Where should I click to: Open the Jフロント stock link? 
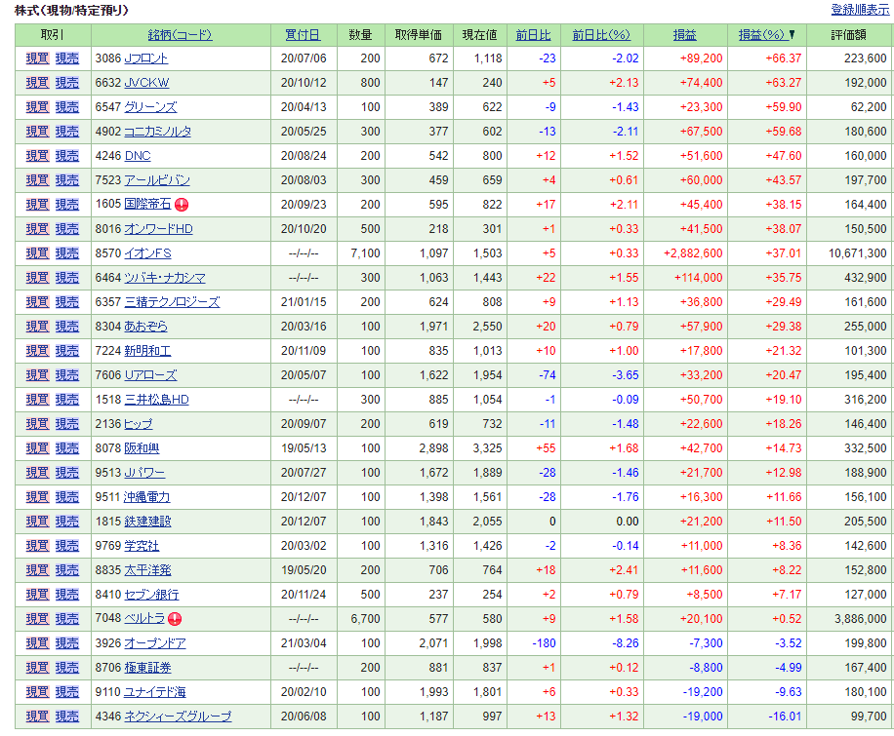click(x=146, y=58)
